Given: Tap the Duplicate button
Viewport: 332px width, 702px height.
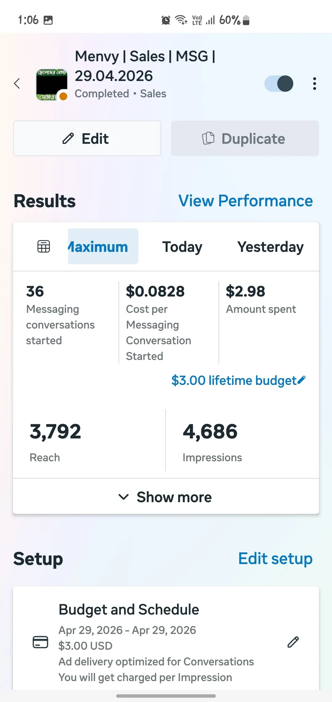Looking at the screenshot, I should click(x=245, y=138).
